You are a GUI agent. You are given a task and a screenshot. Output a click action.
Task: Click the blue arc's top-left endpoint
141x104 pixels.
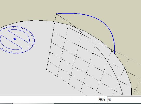click(56, 14)
